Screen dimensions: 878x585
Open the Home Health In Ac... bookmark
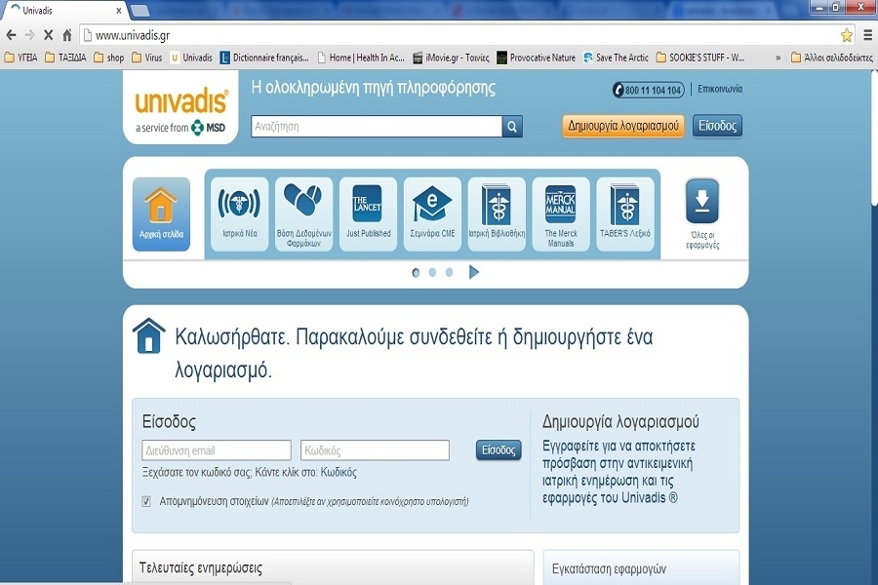(361, 58)
